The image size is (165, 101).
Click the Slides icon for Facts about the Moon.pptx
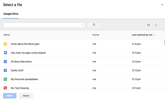click(x=5, y=44)
